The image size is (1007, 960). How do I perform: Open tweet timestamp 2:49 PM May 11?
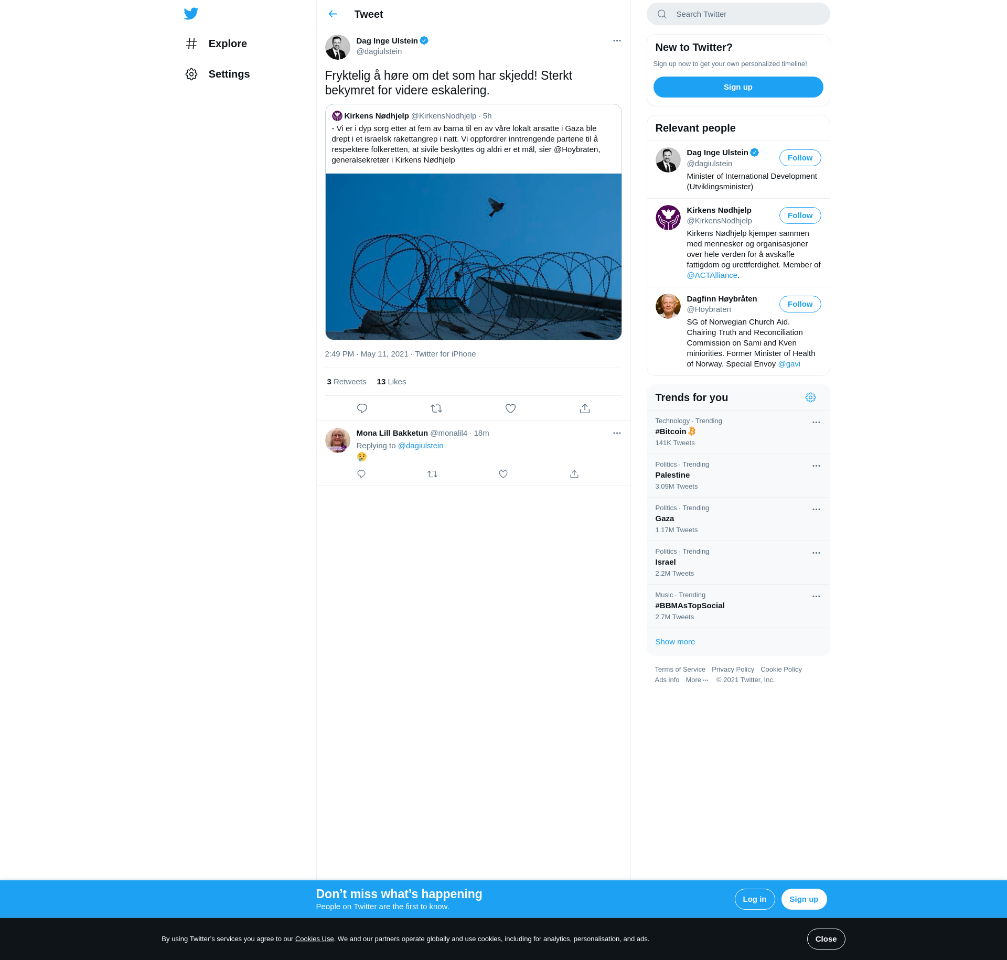(366, 354)
